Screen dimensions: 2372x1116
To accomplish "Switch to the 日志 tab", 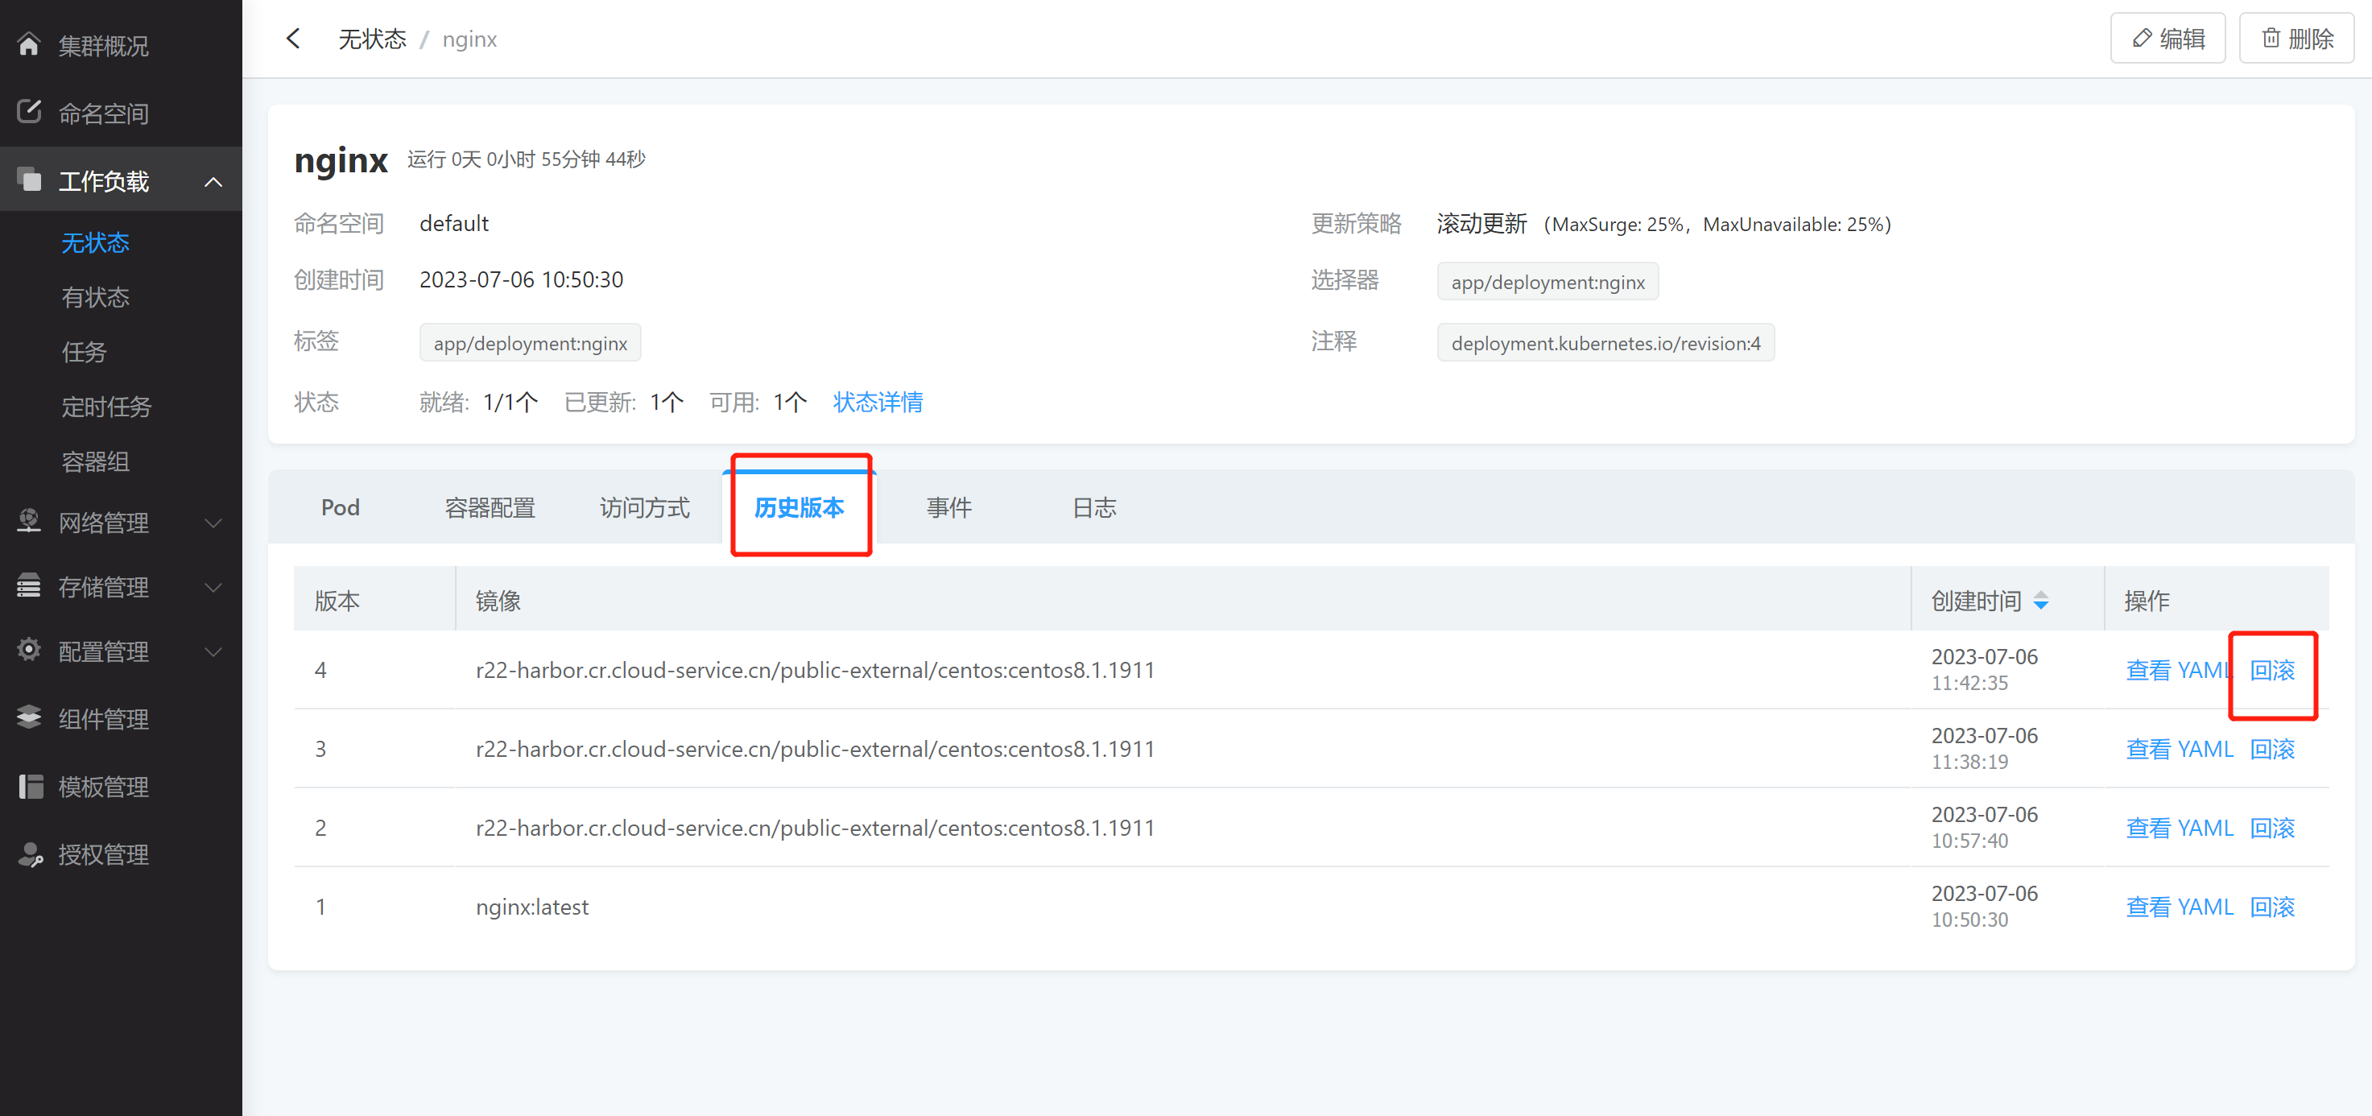I will (x=1094, y=507).
